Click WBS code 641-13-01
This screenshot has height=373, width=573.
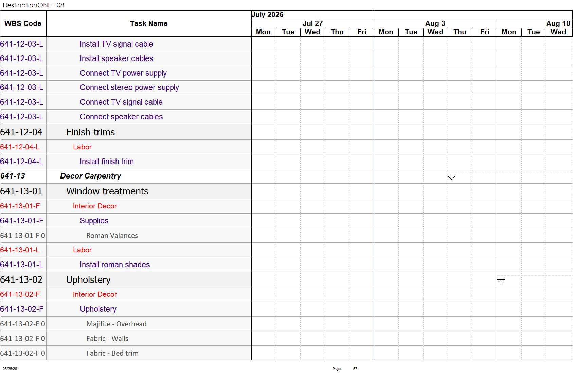pos(21,191)
